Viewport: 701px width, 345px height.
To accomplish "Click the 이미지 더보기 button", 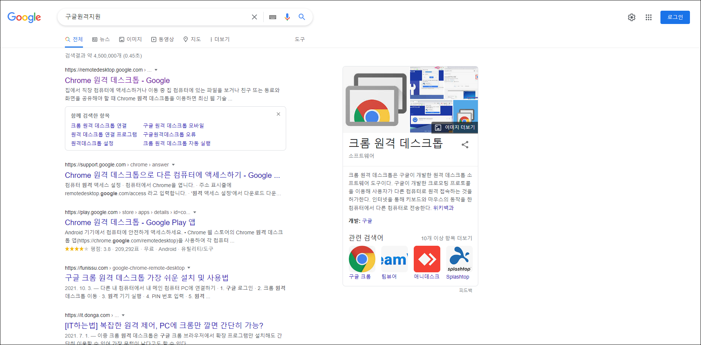I will click(455, 127).
